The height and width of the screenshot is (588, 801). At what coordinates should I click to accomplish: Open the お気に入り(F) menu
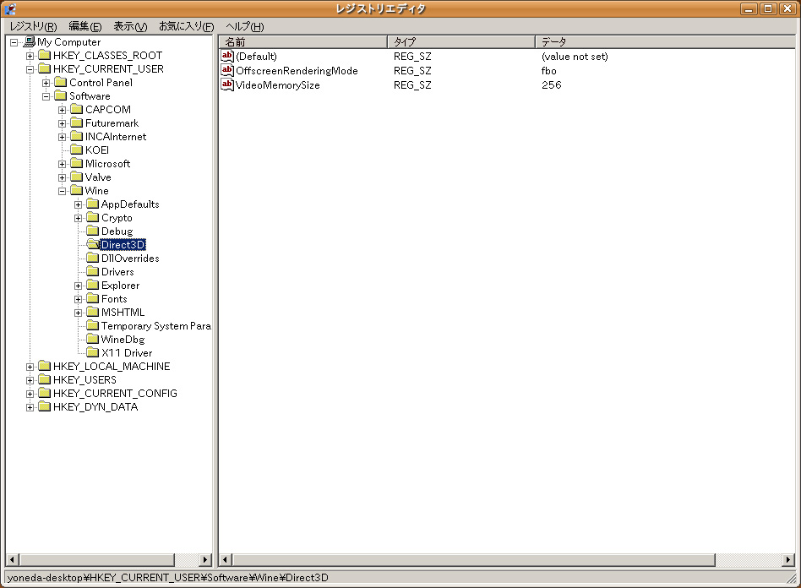pyautogui.click(x=186, y=26)
